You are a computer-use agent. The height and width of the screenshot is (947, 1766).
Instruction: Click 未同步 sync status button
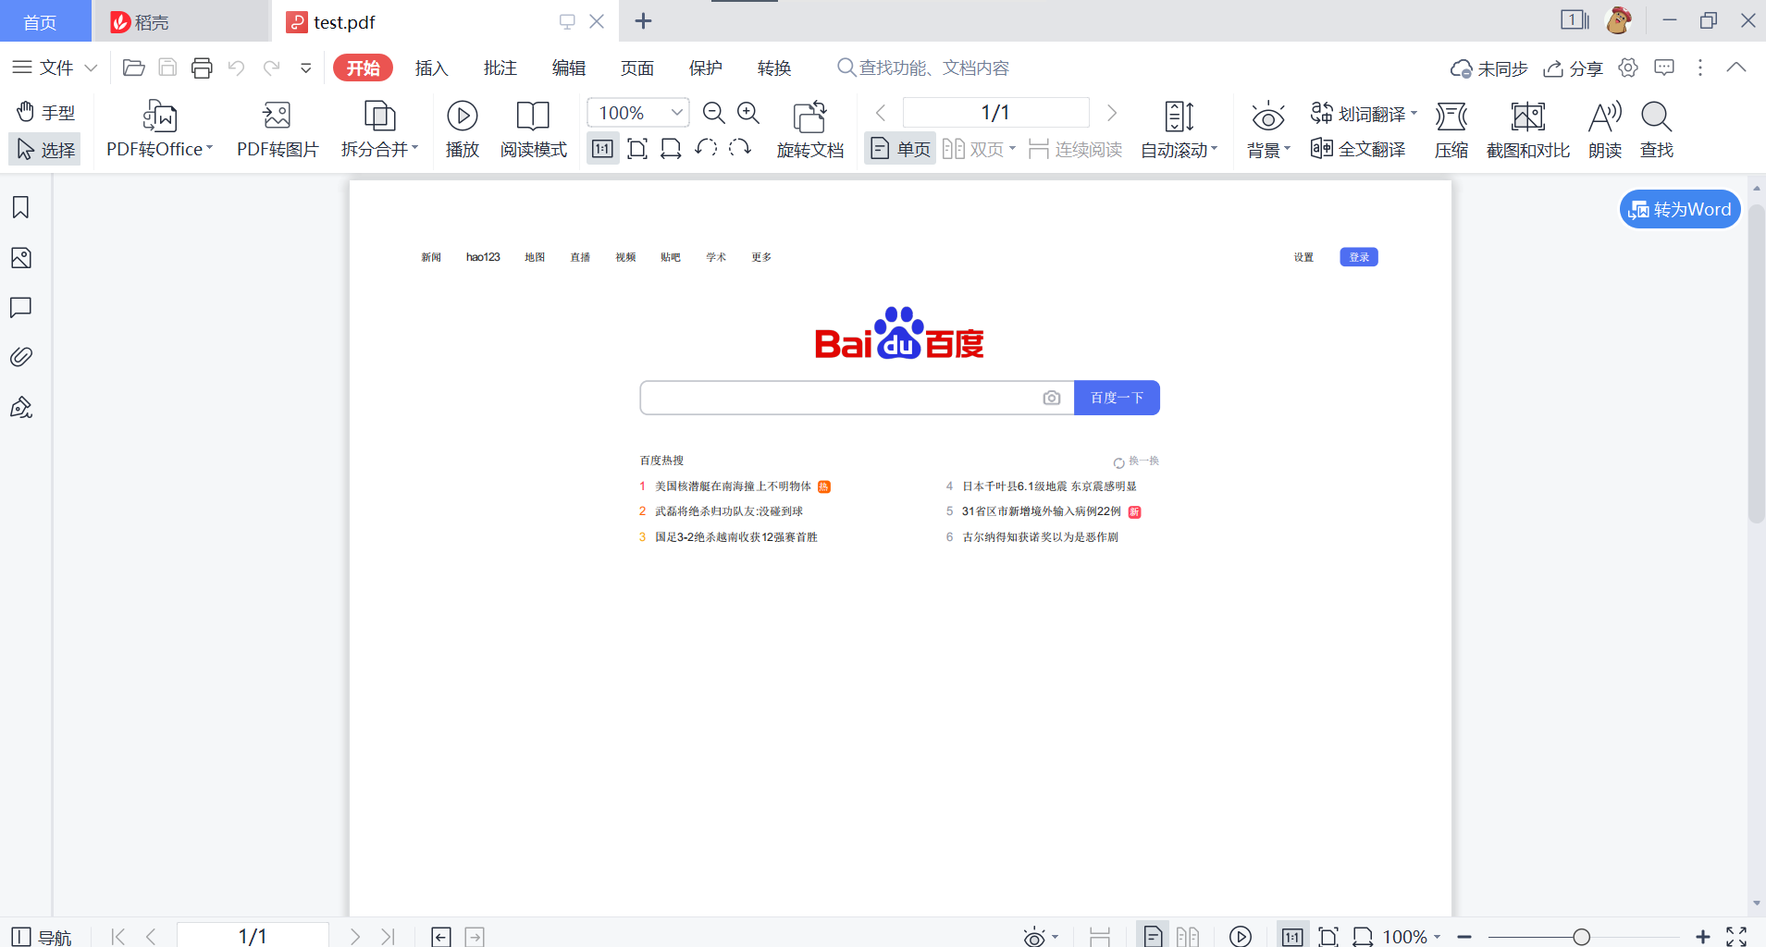click(1489, 68)
